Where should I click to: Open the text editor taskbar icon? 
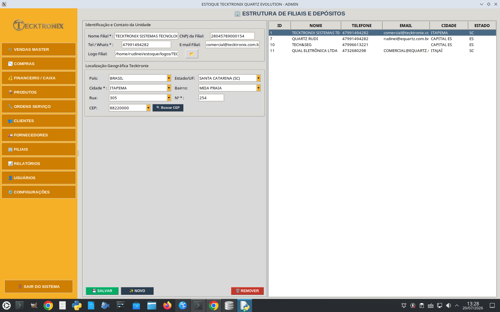click(62, 305)
